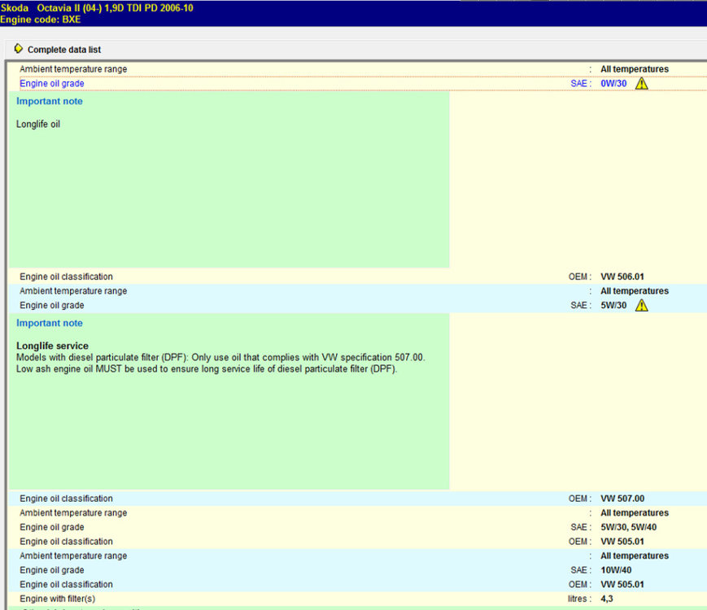Click the DPF specification 507.00 sentence
This screenshot has width=707, height=610.
tap(220, 357)
